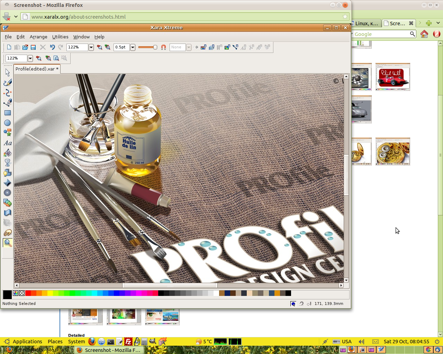443x354 pixels.
Task: Choose the Push hand tool
Action: point(8,233)
